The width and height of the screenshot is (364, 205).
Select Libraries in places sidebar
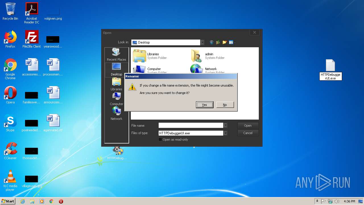[x=116, y=84]
